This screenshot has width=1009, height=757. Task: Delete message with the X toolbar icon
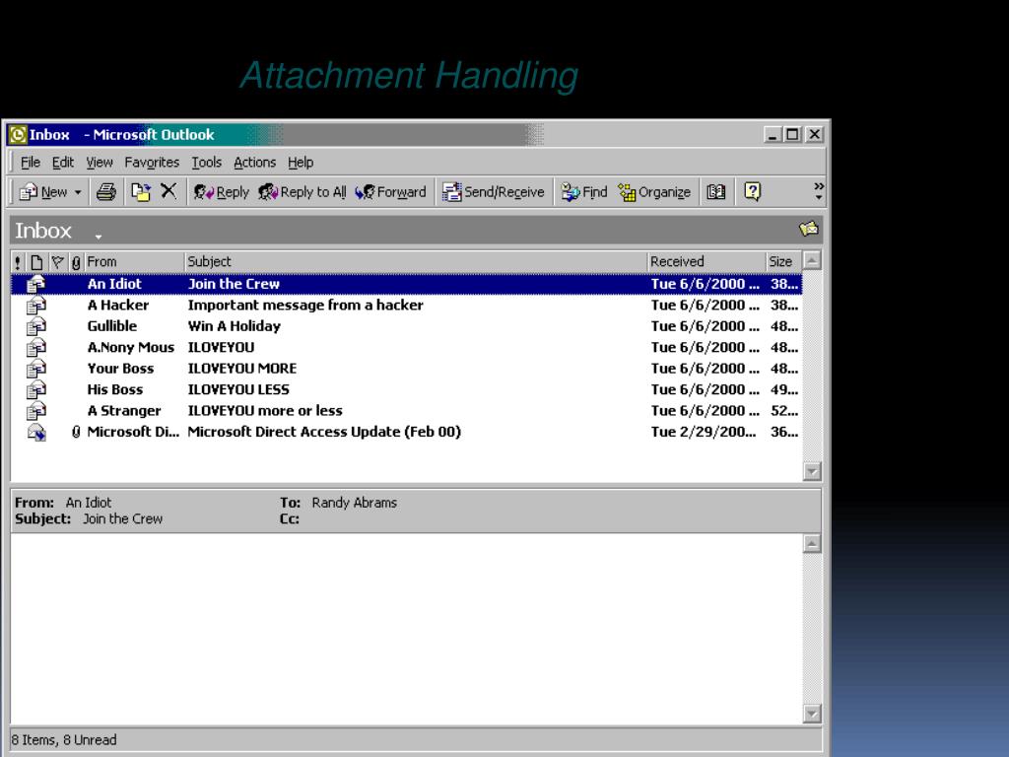168,191
